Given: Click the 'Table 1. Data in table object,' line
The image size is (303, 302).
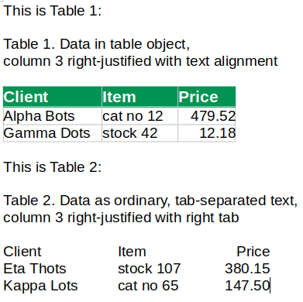Looking at the screenshot, I should [x=97, y=44].
